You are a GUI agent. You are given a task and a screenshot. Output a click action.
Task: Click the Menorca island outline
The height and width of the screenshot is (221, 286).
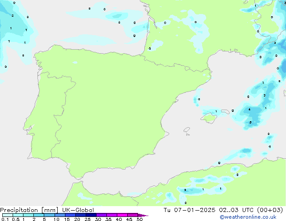226,111
